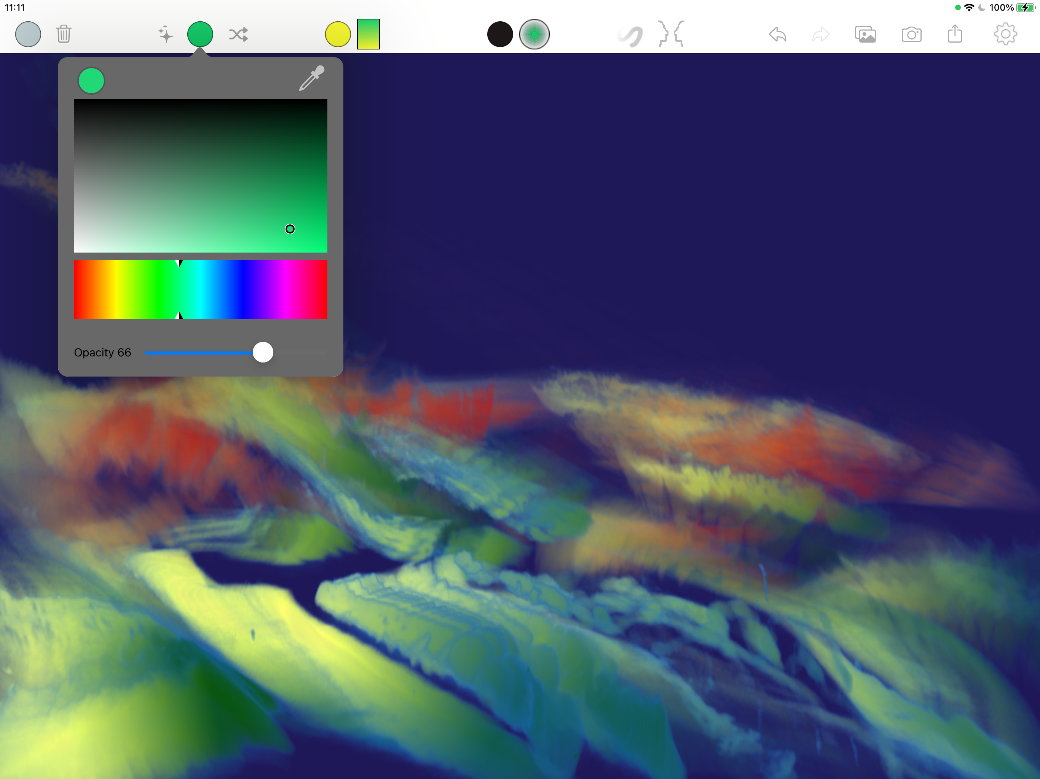Select the gray-blue background color circle
The width and height of the screenshot is (1040, 779).
click(x=28, y=34)
